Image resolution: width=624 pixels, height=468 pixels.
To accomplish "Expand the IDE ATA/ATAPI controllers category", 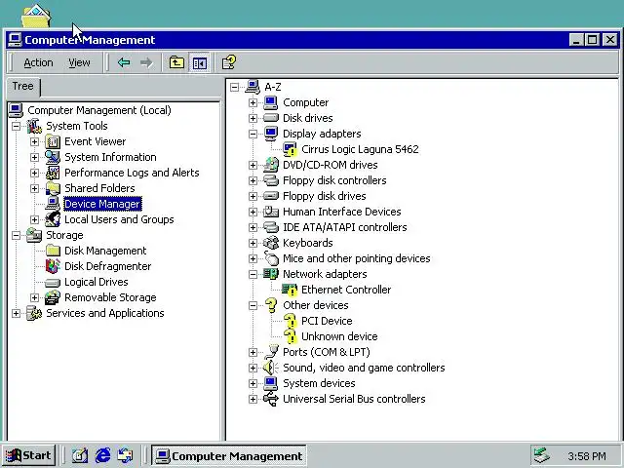I will [x=253, y=227].
